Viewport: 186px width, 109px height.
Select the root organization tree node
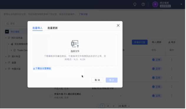[15, 32]
